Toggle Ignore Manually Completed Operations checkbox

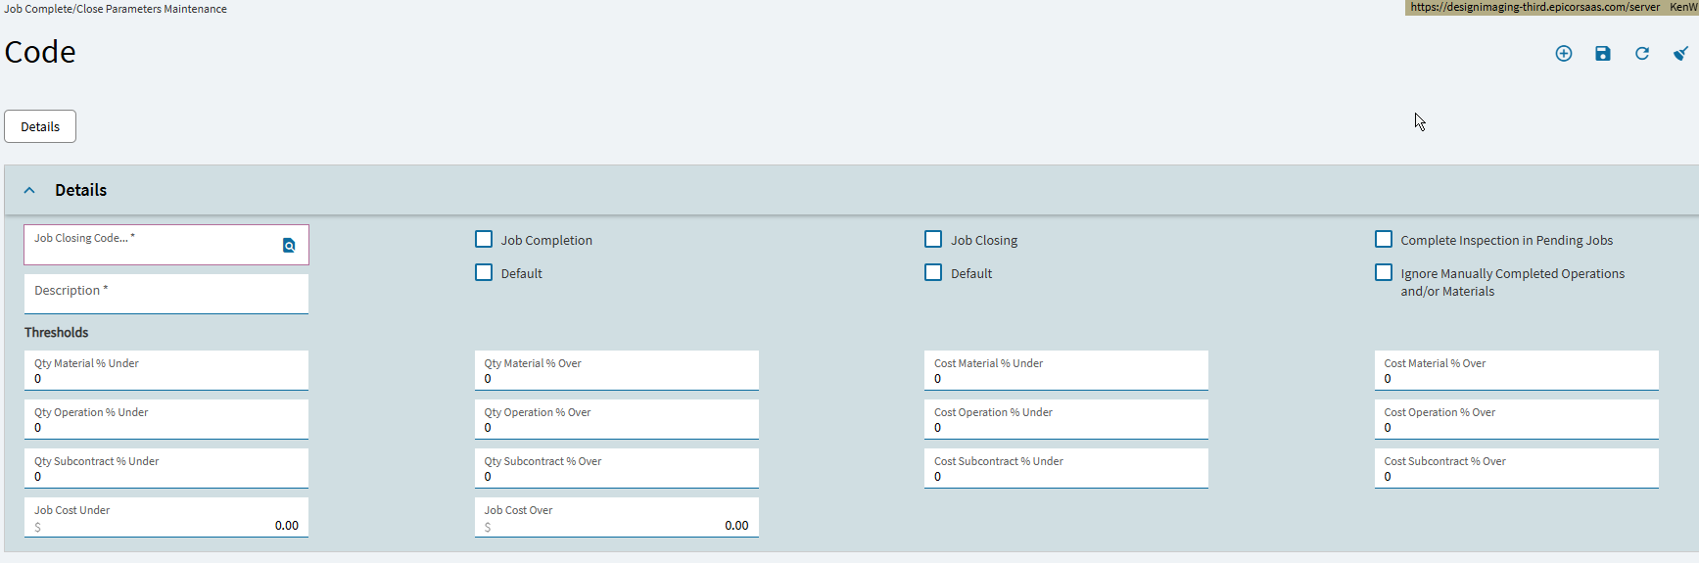click(x=1384, y=272)
